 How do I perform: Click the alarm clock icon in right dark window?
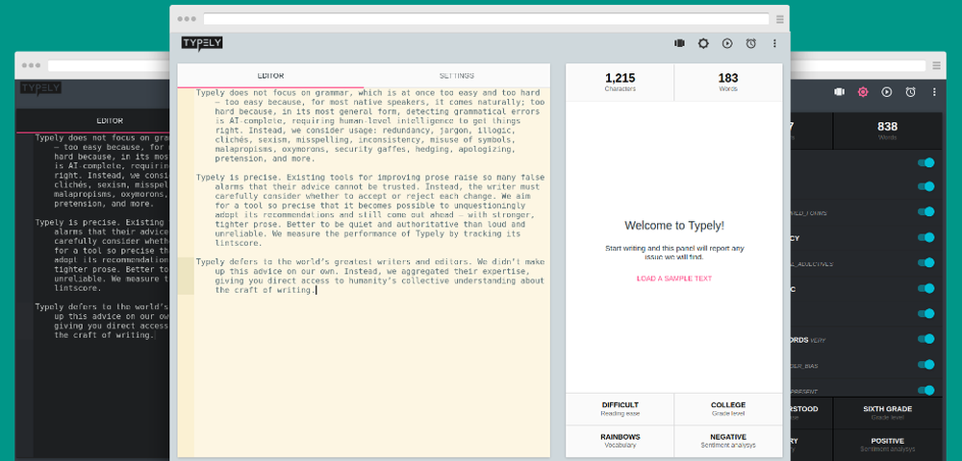coord(910,92)
